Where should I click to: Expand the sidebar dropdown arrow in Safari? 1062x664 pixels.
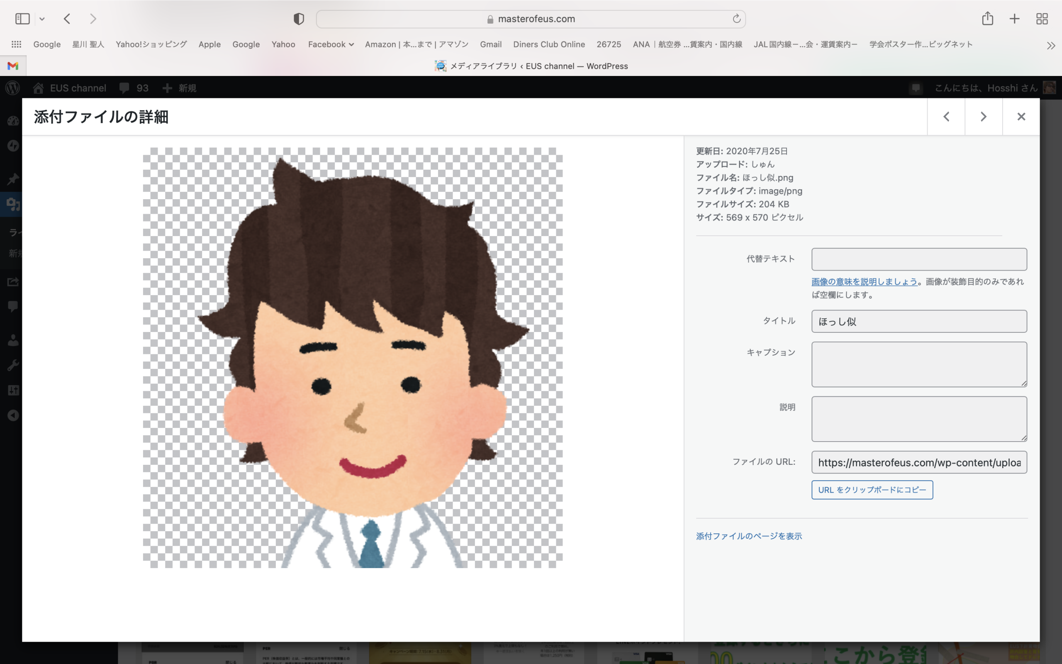42,19
